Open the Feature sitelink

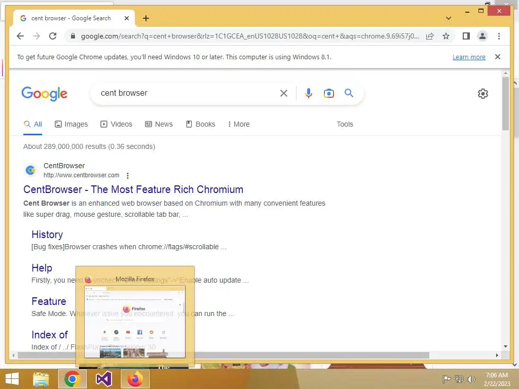[x=49, y=301]
